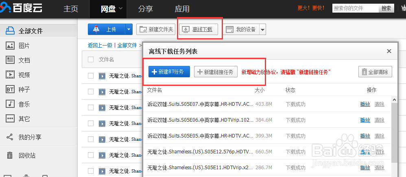
Task: Click the 我的分享 share icon
Action: coord(10,137)
